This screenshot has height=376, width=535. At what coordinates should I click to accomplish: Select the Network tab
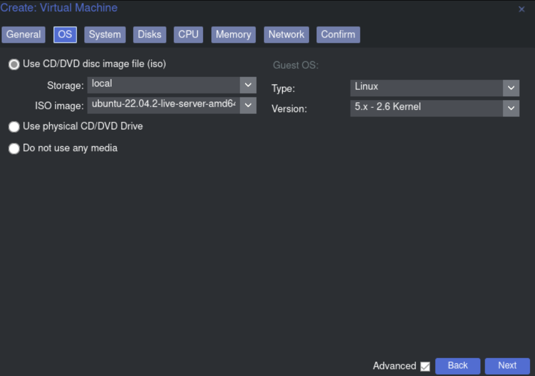click(286, 35)
